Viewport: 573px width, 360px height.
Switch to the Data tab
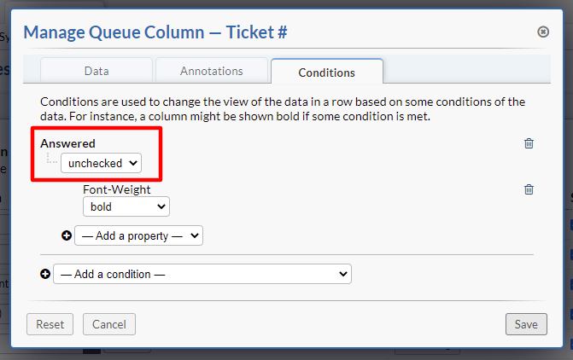[x=96, y=71]
